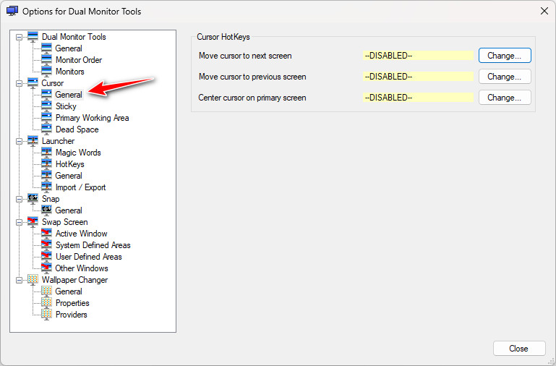Click the Cursor node icon

[33, 83]
